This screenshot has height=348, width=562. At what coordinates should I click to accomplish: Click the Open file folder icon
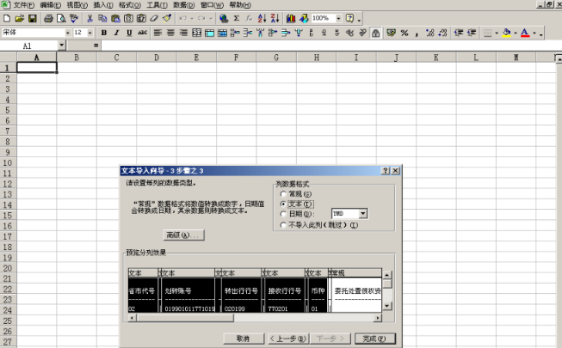pos(19,18)
